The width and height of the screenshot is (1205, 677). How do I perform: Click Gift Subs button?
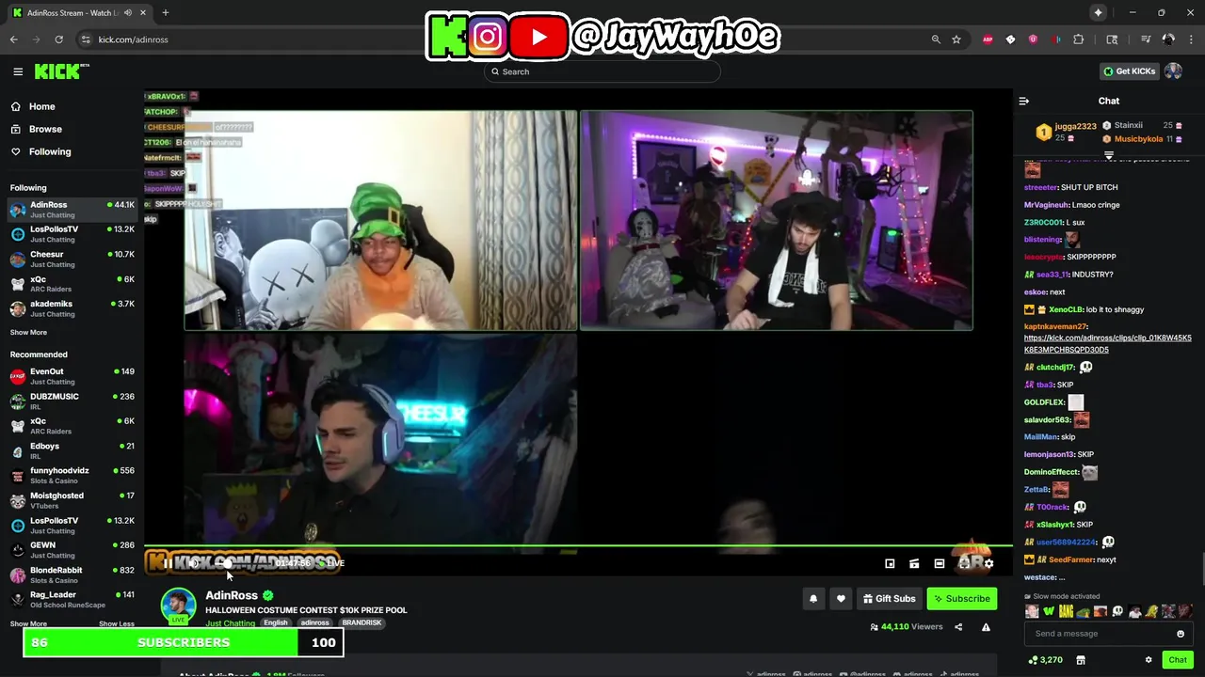click(x=888, y=599)
